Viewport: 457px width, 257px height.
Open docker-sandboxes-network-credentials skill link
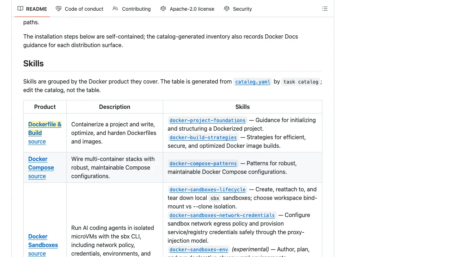pos(222,215)
